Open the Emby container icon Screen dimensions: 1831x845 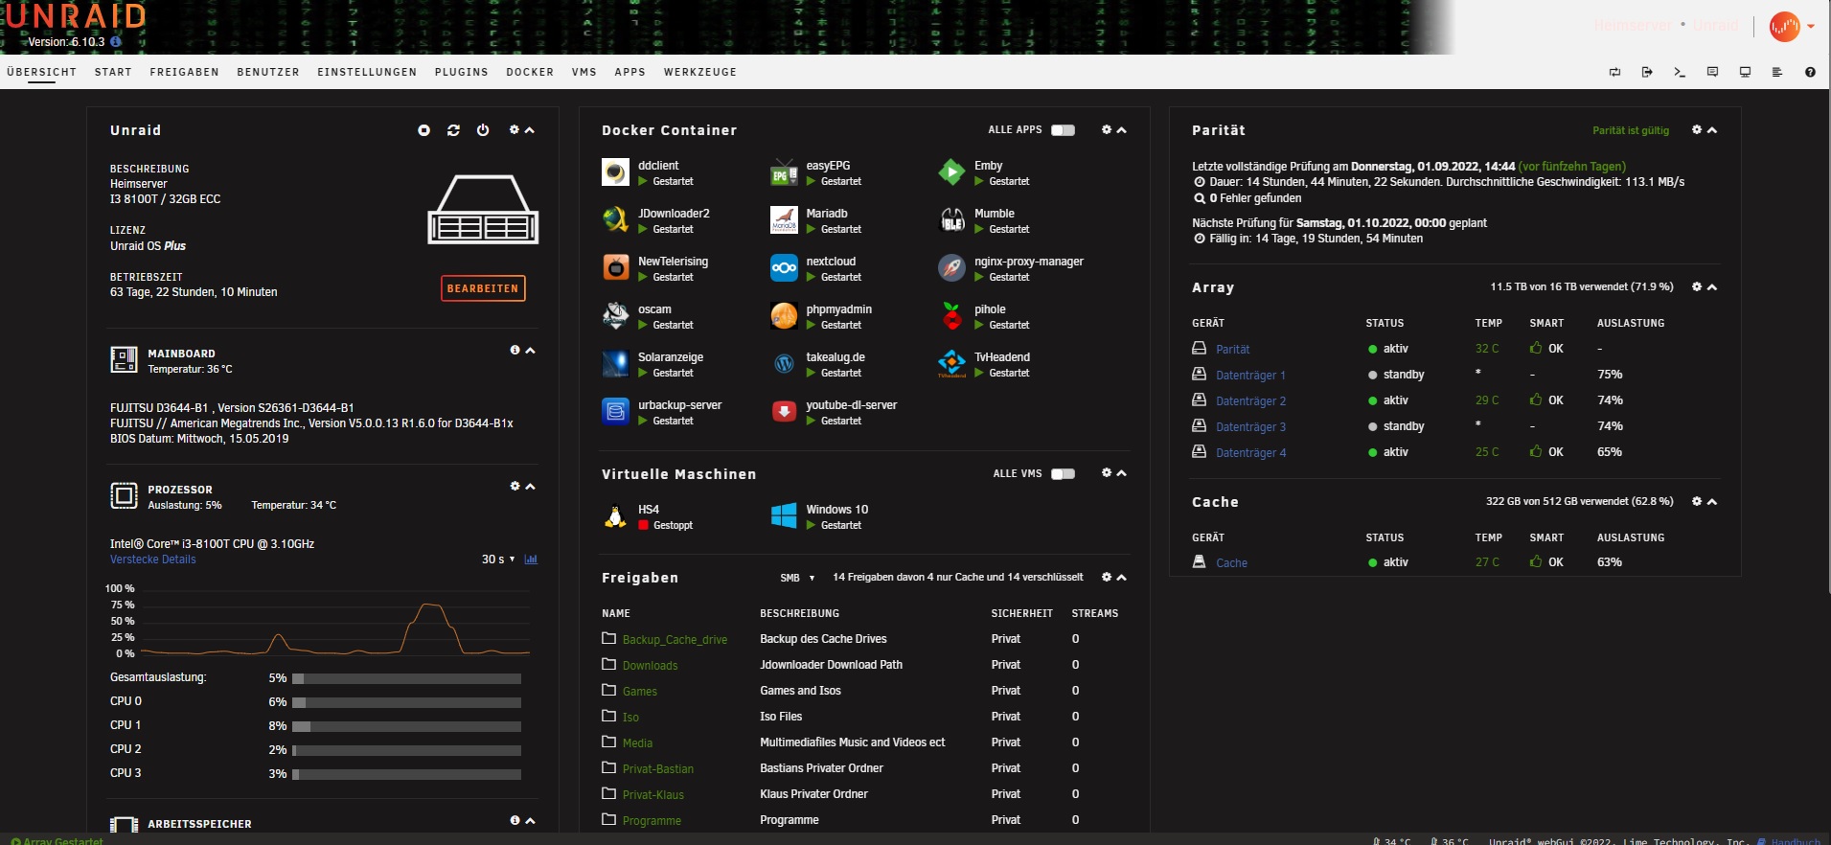[951, 172]
